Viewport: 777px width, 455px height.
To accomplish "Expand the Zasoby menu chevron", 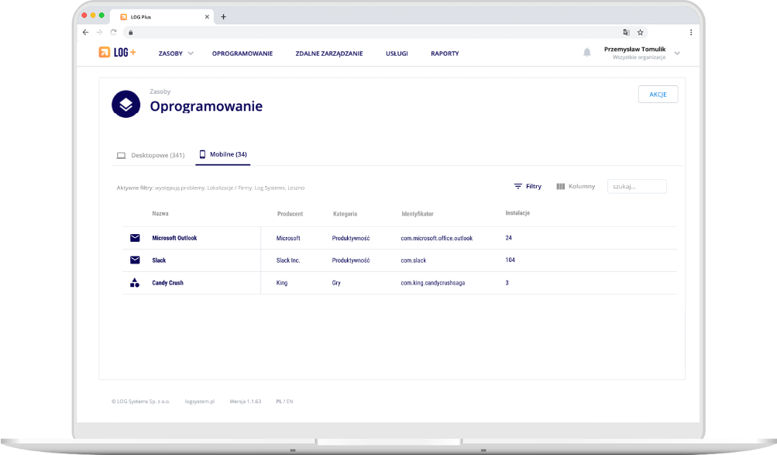I will 191,53.
